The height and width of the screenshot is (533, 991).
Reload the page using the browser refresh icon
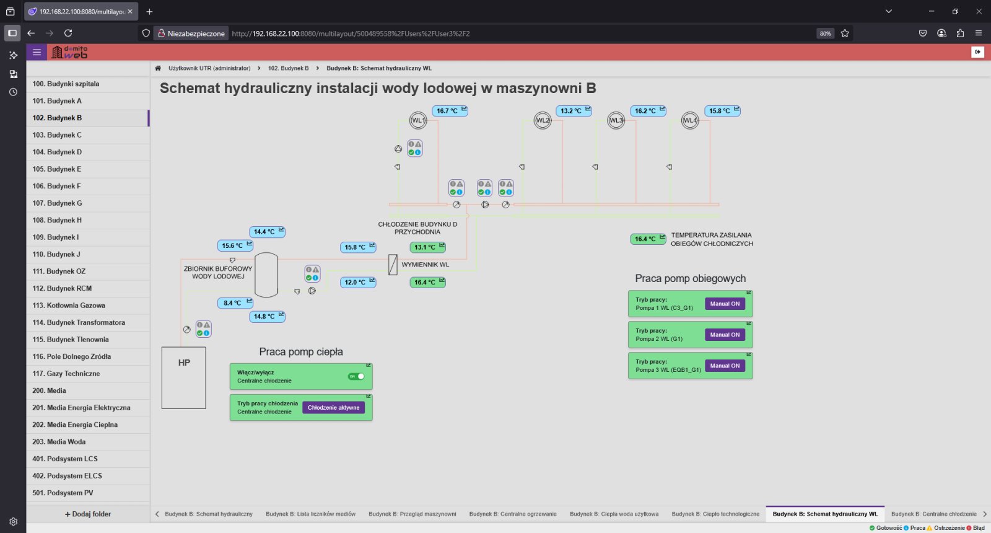pos(68,33)
